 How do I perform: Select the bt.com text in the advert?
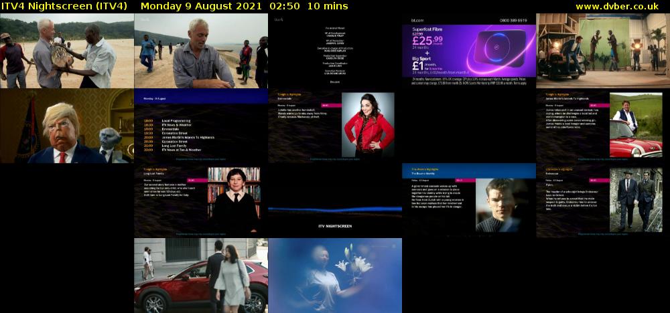(x=417, y=20)
